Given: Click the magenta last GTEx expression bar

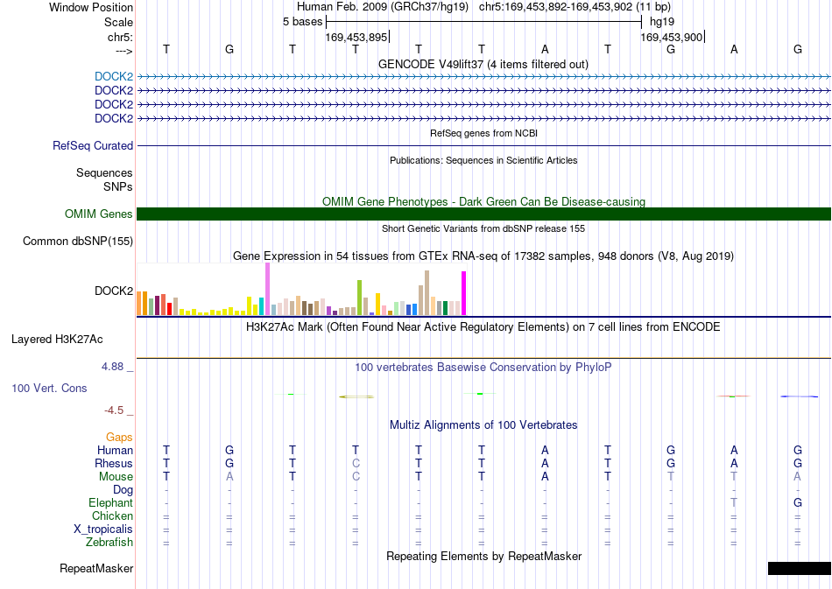Looking at the screenshot, I should (x=464, y=293).
